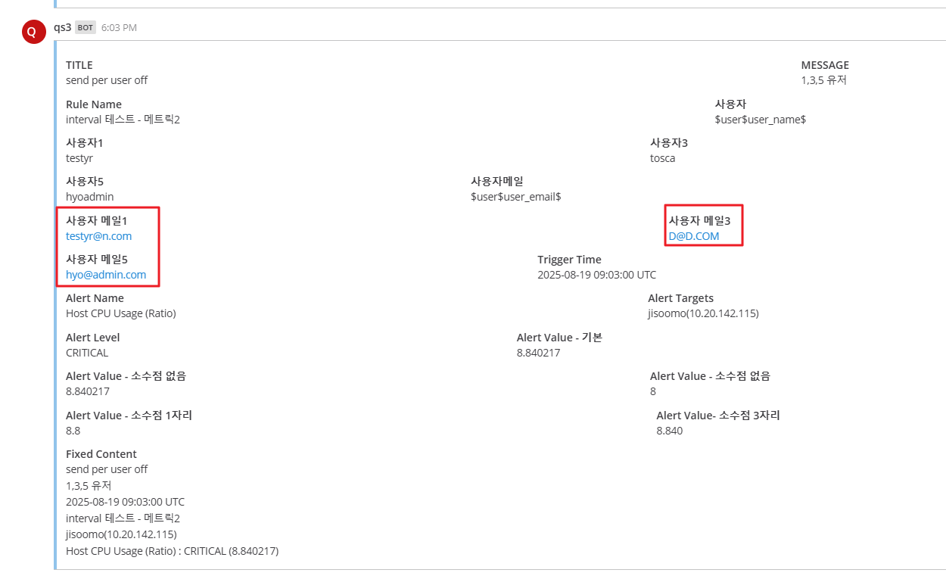Click the Alert Targets field value
The width and height of the screenshot is (946, 576).
coord(703,313)
